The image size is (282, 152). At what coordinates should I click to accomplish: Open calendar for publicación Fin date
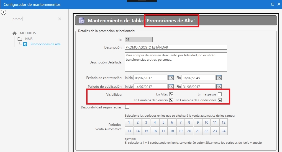[219, 86]
